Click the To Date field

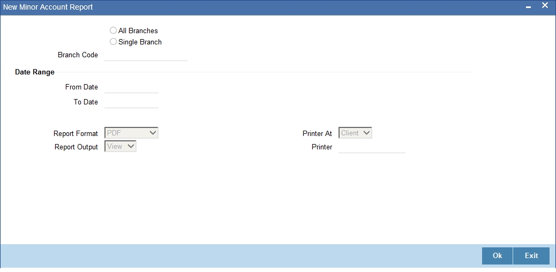[132, 102]
